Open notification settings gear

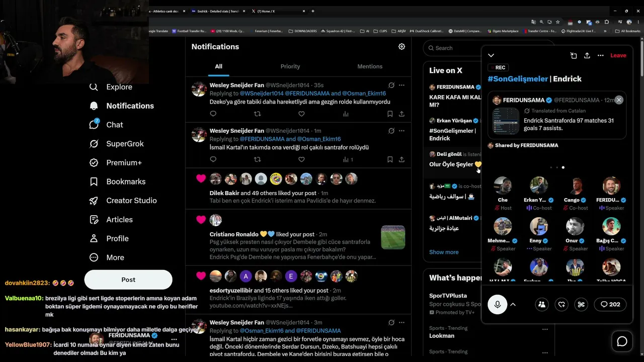tap(401, 47)
